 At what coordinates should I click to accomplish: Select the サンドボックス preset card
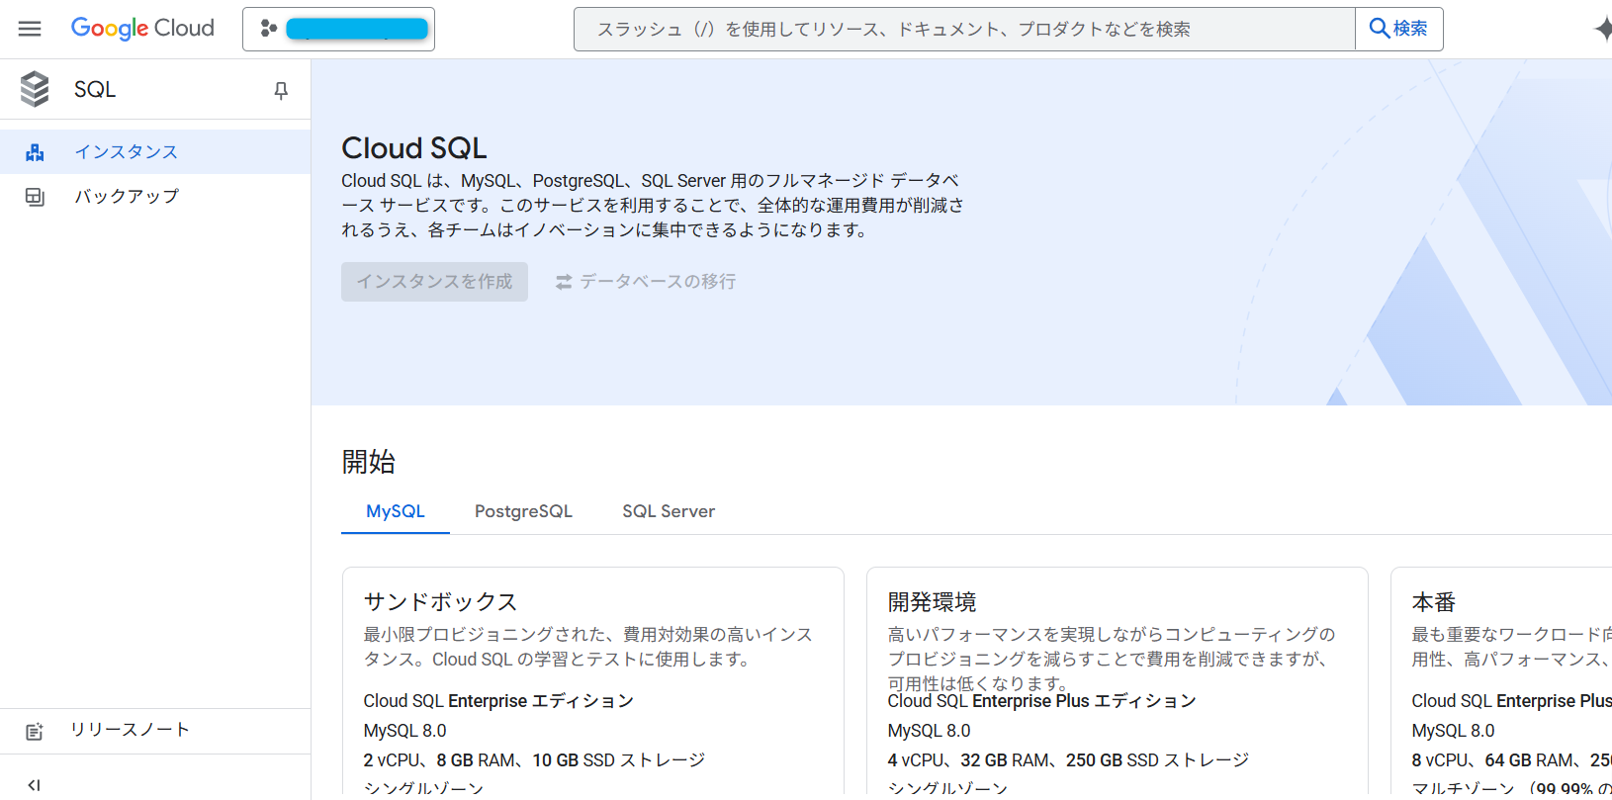[593, 681]
